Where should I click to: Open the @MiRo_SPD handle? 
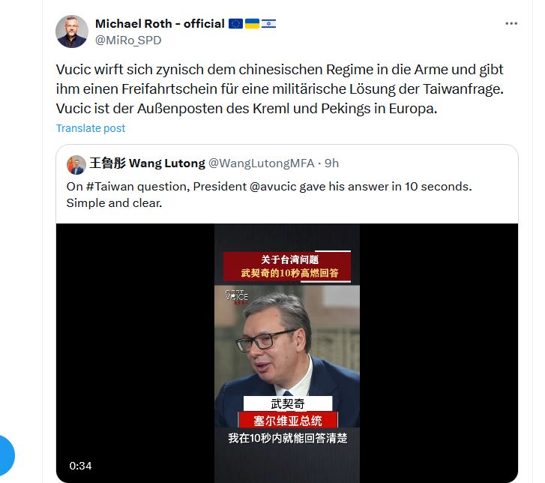[x=128, y=40]
